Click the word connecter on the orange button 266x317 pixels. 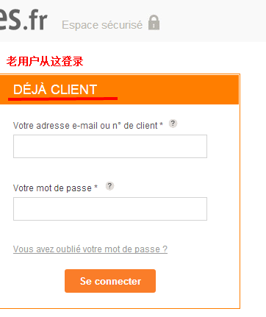[118, 281]
